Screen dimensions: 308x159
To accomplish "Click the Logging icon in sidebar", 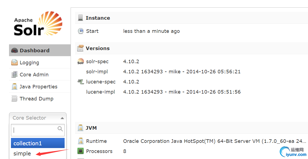I will coord(15,63).
